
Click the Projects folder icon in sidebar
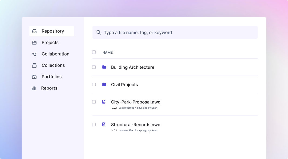pos(34,43)
